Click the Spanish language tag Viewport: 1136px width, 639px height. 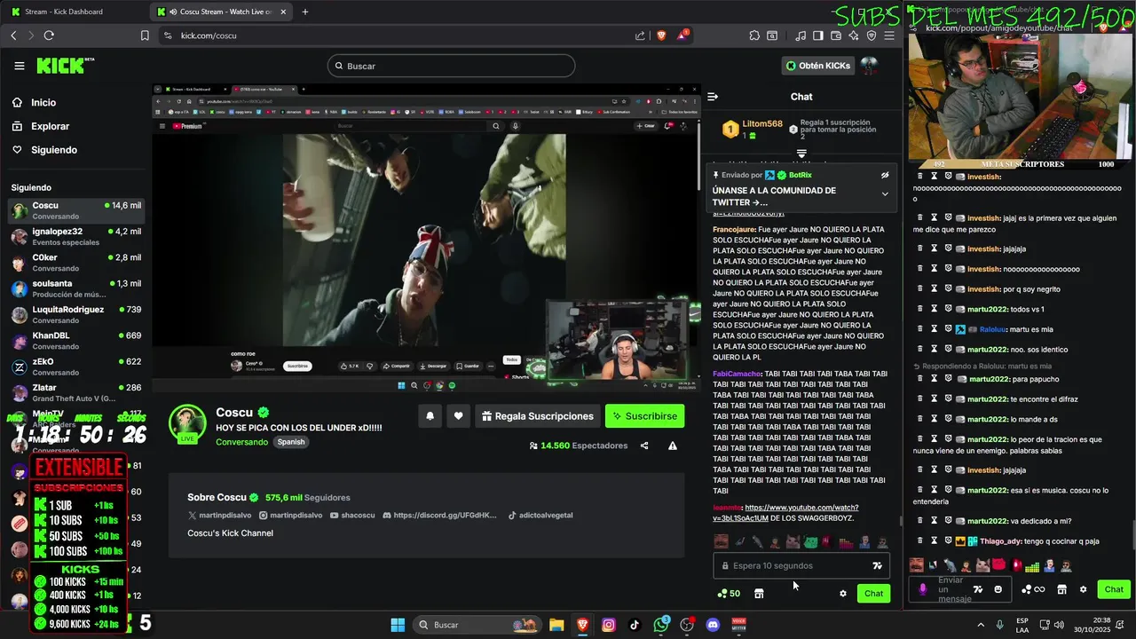[290, 442]
